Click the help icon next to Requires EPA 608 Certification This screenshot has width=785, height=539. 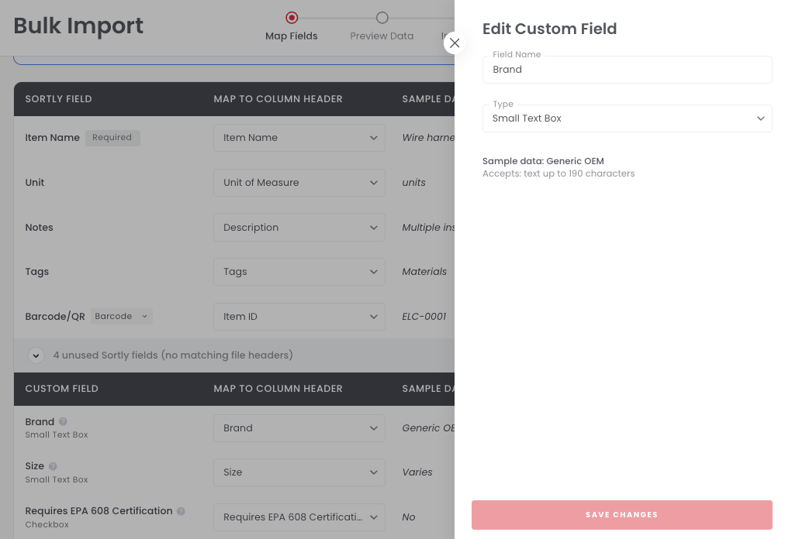point(181,511)
